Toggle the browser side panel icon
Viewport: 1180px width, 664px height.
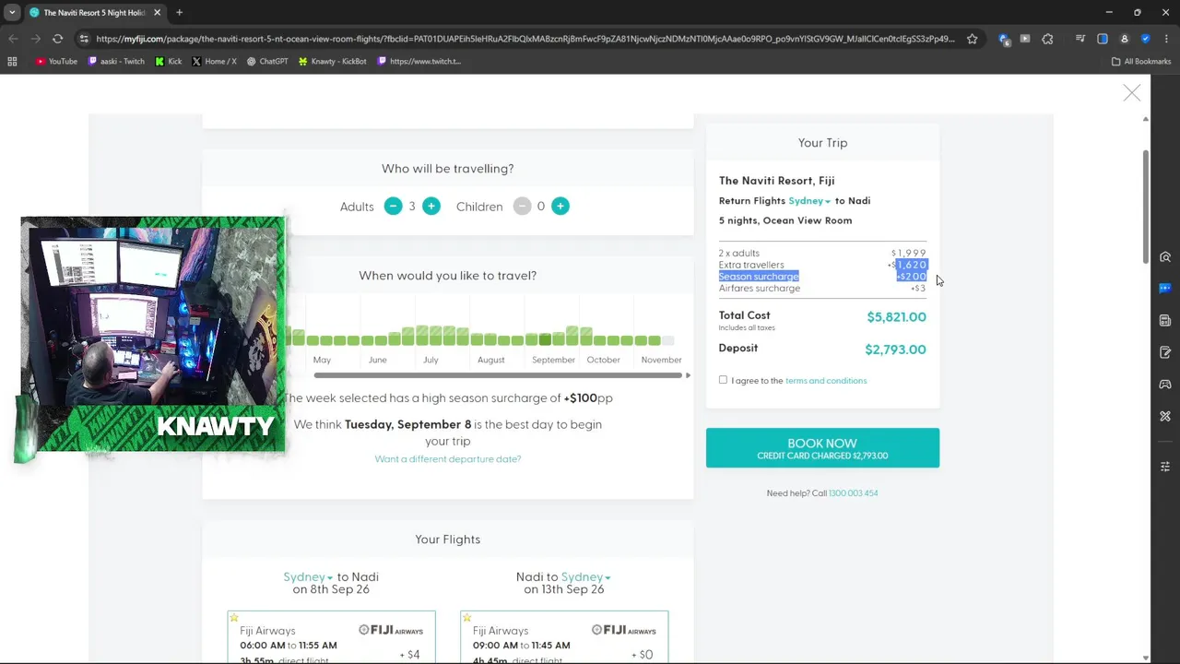(1103, 39)
